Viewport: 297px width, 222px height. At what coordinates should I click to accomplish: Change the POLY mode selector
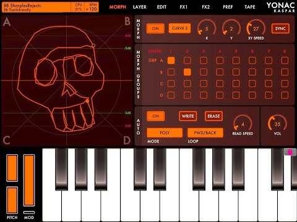(165, 133)
